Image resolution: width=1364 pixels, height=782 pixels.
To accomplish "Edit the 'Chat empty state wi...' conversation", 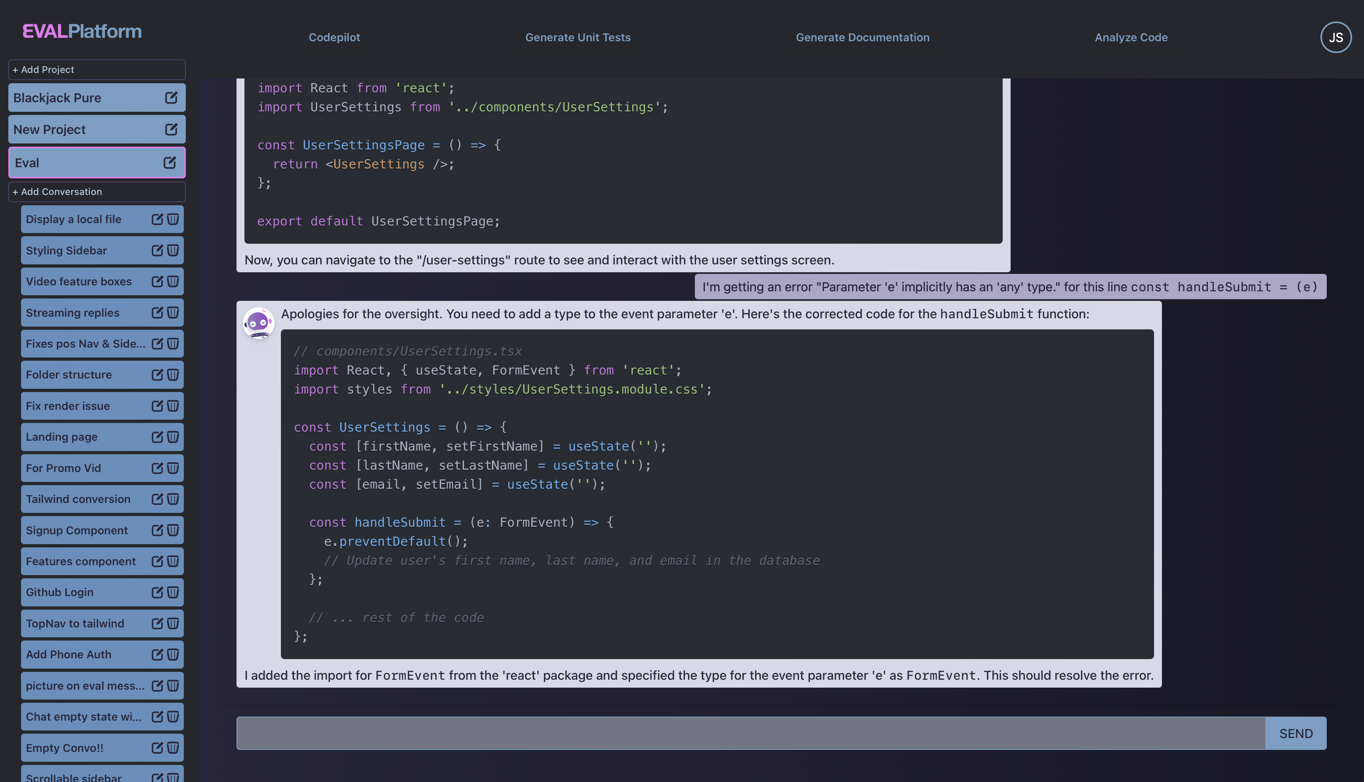I will click(x=157, y=717).
